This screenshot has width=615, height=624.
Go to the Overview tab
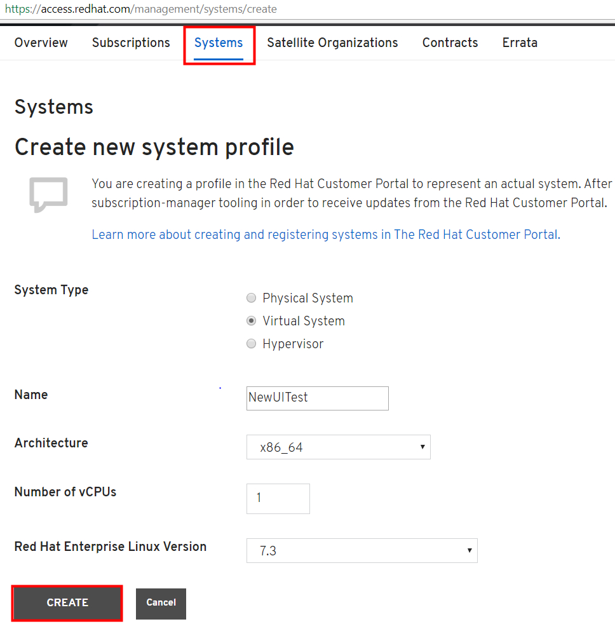41,43
